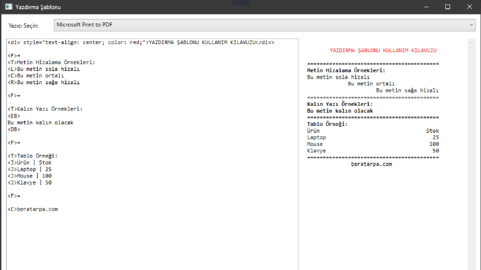Click the '<C>Bu metin ortalı' line in editor
Viewport: 481px width, 270px height.
[x=36, y=76]
